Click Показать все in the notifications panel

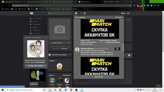click(99, 77)
